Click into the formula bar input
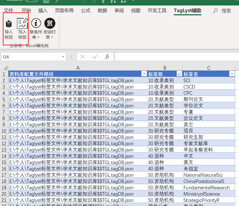The width and height of the screenshot is (239, 206). (x=177, y=57)
